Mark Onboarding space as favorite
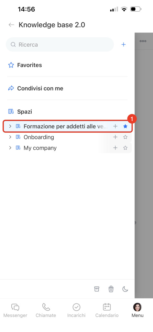The height and width of the screenshot is (332, 153). 125,137
